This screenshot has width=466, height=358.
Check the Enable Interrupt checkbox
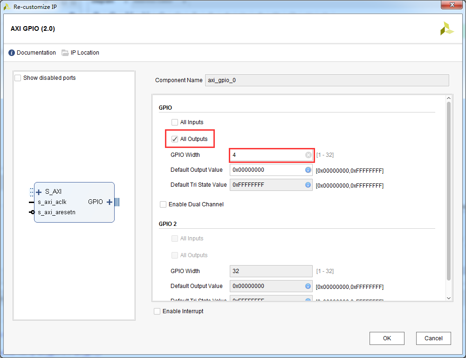coord(157,311)
